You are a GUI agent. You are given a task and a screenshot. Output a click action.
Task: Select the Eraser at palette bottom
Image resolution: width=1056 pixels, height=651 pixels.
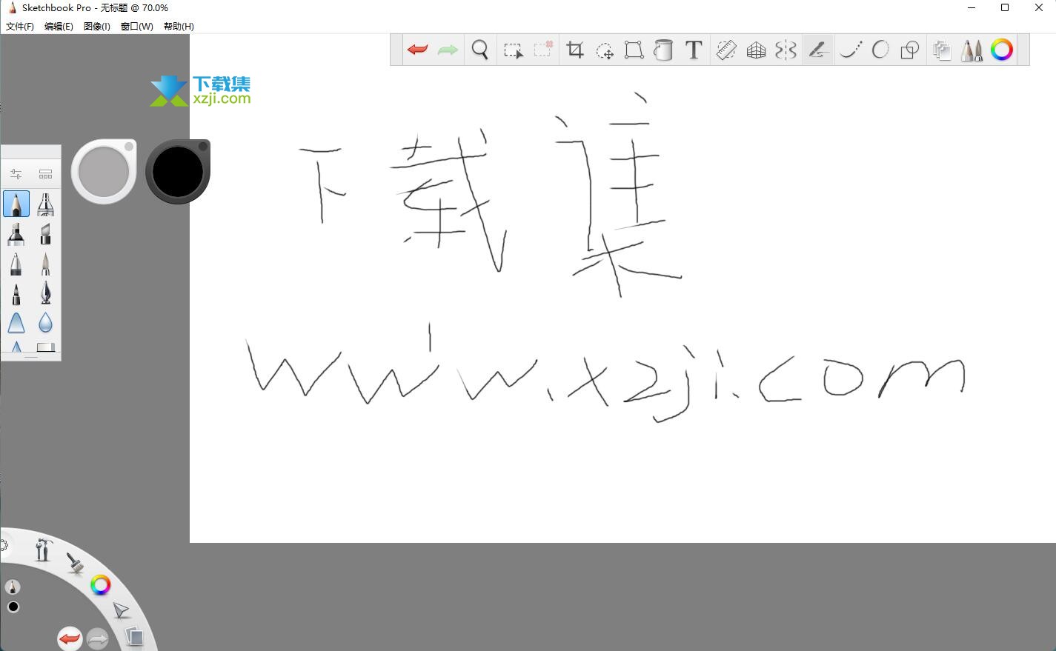[45, 347]
